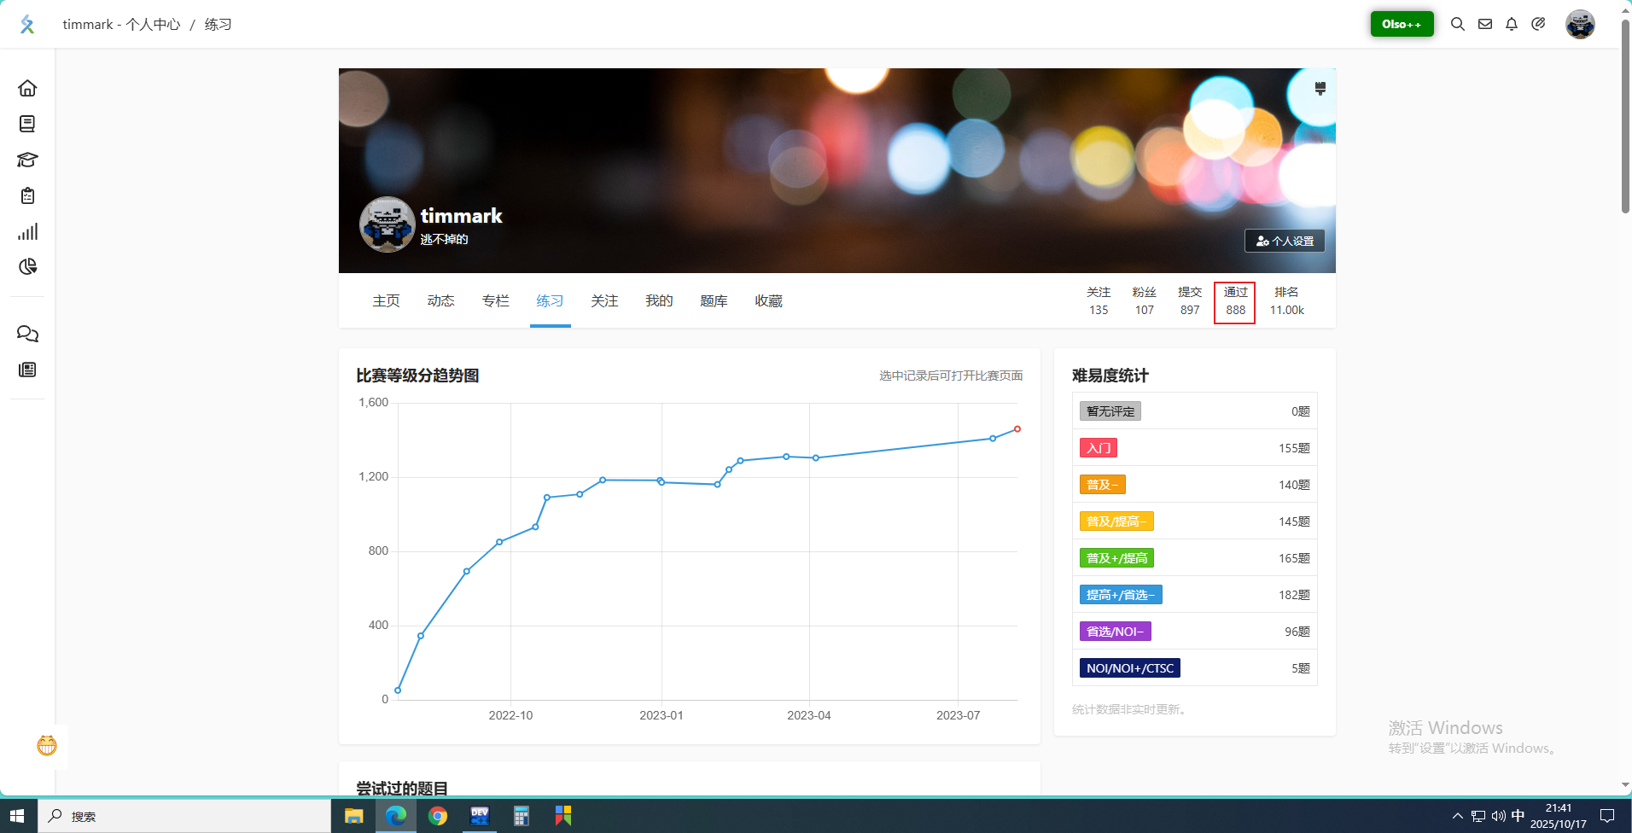Switch to the 主页 tab
1632x833 pixels.
click(x=386, y=300)
